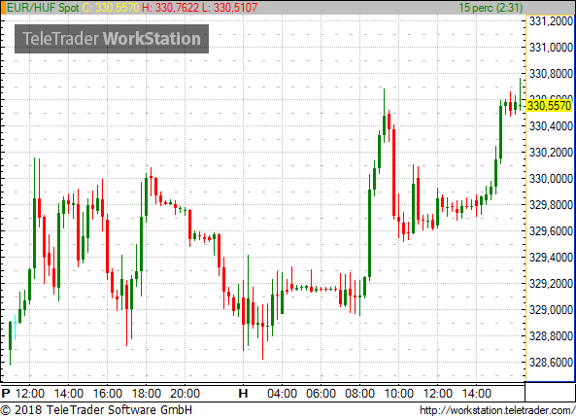Click the high value H: 330,7622
The image size is (576, 419).
[170, 8]
